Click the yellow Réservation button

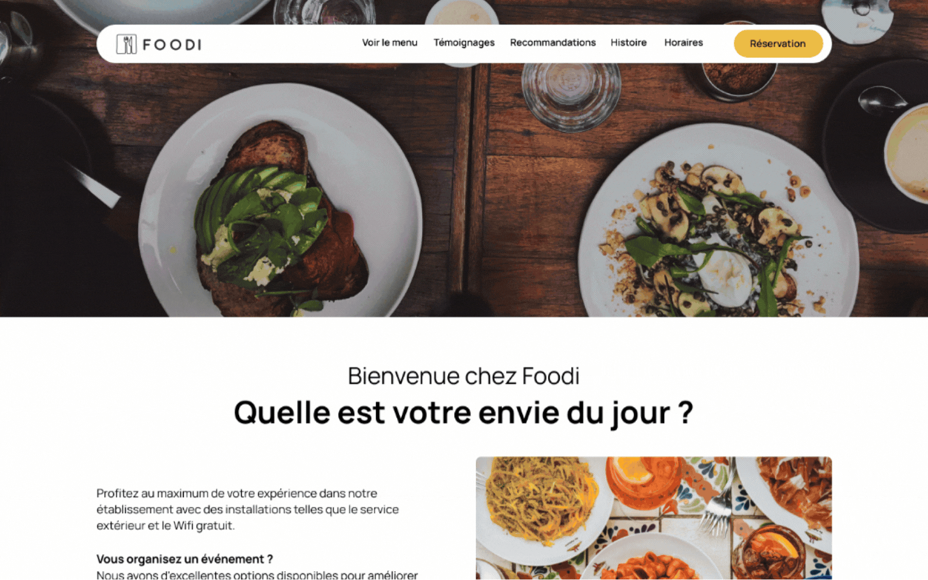click(x=778, y=44)
